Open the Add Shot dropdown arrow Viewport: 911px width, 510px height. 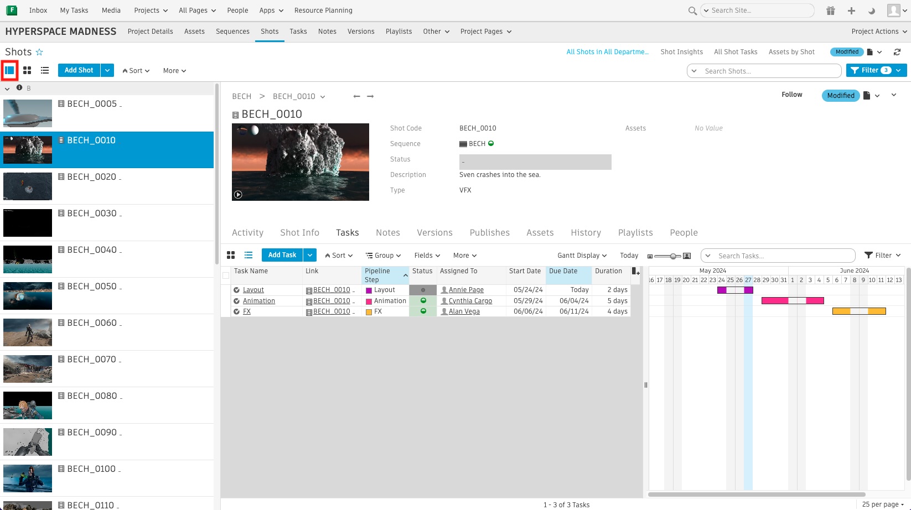pos(107,70)
